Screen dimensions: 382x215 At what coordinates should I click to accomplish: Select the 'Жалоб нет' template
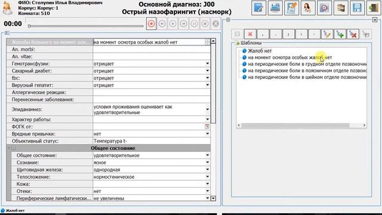tap(260, 51)
